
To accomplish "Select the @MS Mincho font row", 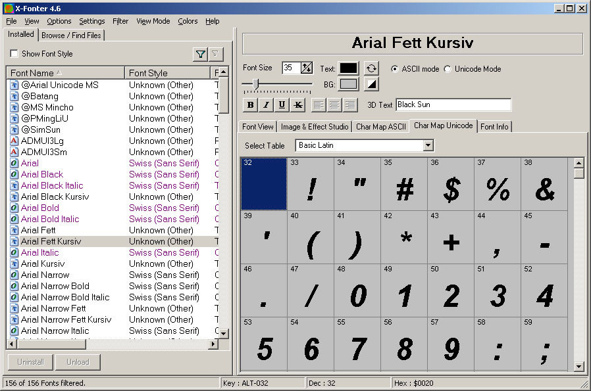I will click(113, 108).
